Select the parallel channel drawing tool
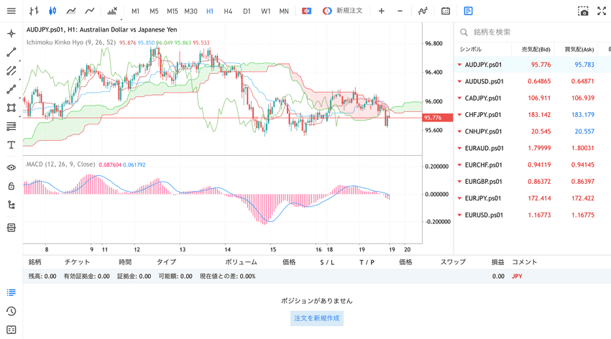Image resolution: width=611 pixels, height=339 pixels. [x=12, y=70]
